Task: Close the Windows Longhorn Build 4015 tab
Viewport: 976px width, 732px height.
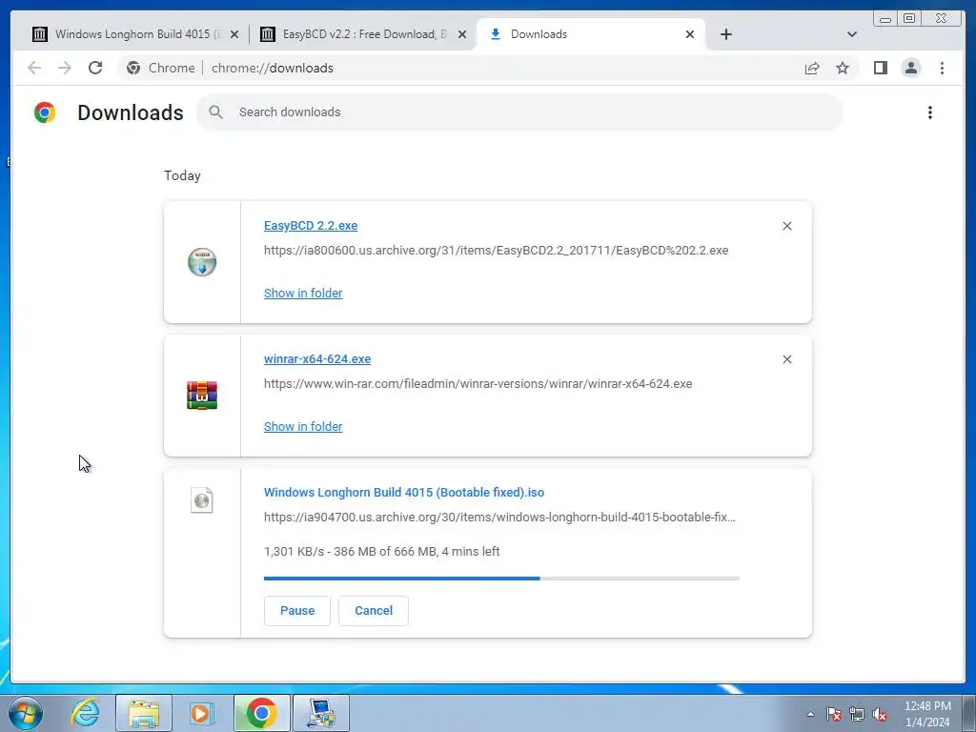Action: (234, 34)
